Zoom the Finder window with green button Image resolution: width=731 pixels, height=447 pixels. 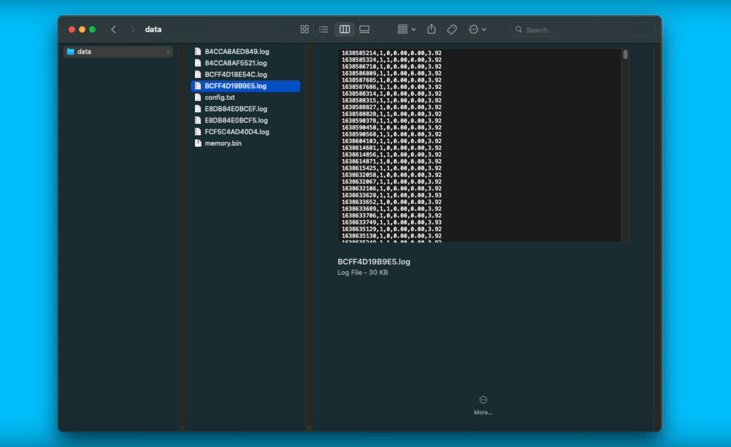tap(93, 29)
